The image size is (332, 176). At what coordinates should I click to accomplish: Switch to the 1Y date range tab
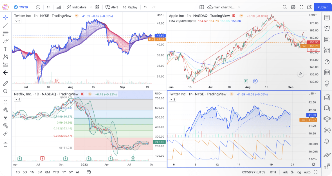(64, 172)
